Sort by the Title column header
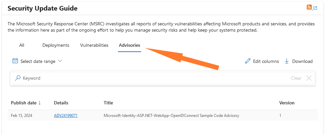 click(108, 103)
